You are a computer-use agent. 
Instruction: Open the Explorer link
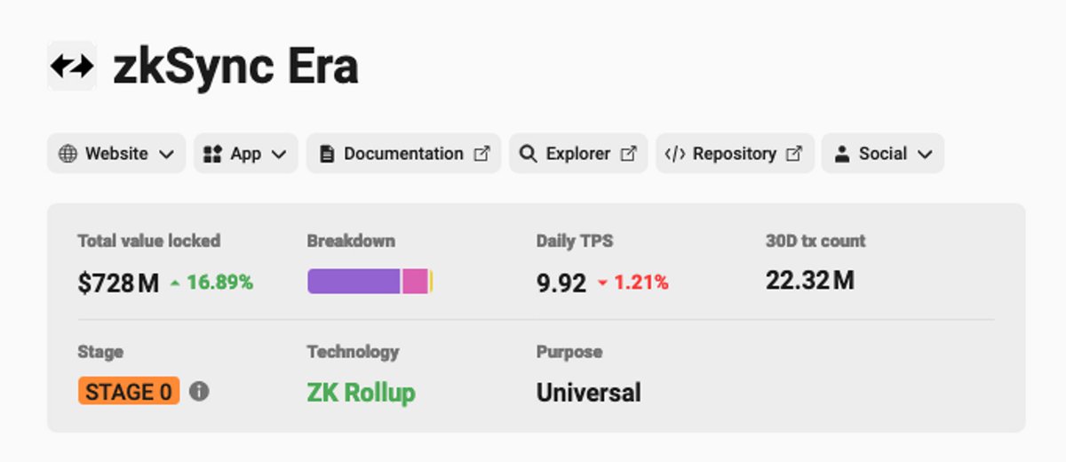click(x=578, y=154)
